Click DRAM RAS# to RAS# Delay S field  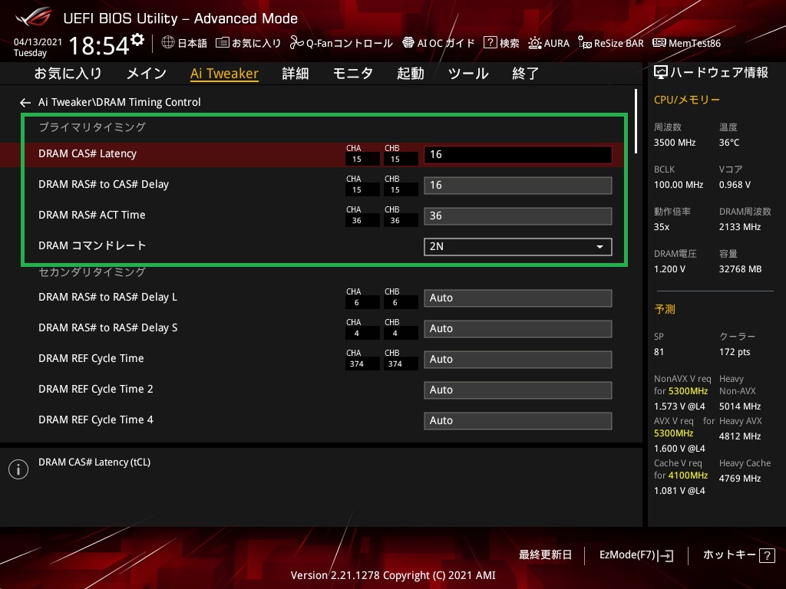click(x=518, y=328)
